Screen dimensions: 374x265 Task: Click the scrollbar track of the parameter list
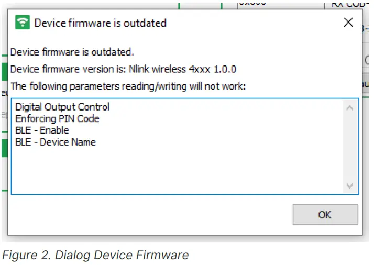[350, 147]
